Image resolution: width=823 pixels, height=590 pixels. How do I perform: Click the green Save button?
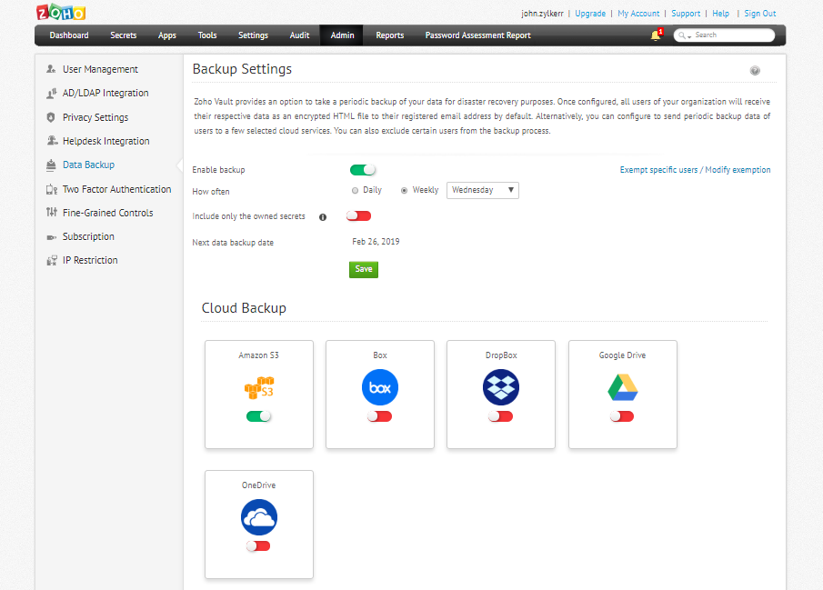(364, 269)
